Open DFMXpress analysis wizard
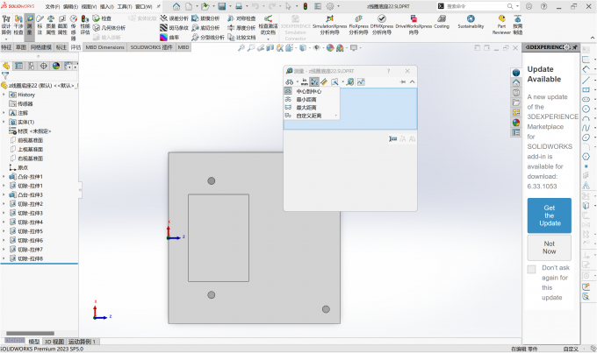The width and height of the screenshot is (597, 353). [382, 25]
